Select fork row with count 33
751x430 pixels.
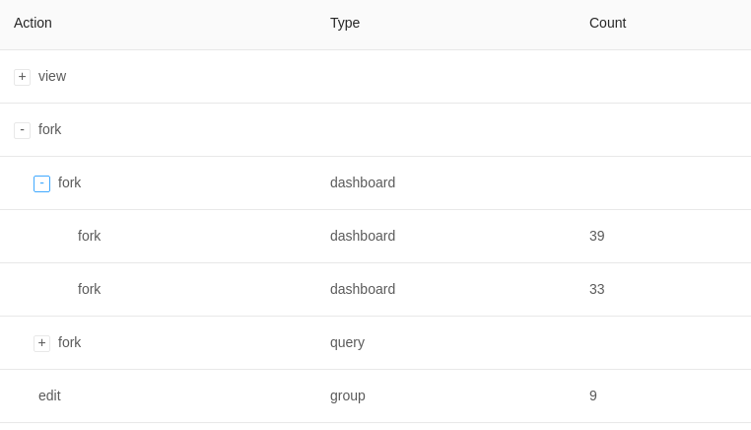pyautogui.click(x=375, y=289)
